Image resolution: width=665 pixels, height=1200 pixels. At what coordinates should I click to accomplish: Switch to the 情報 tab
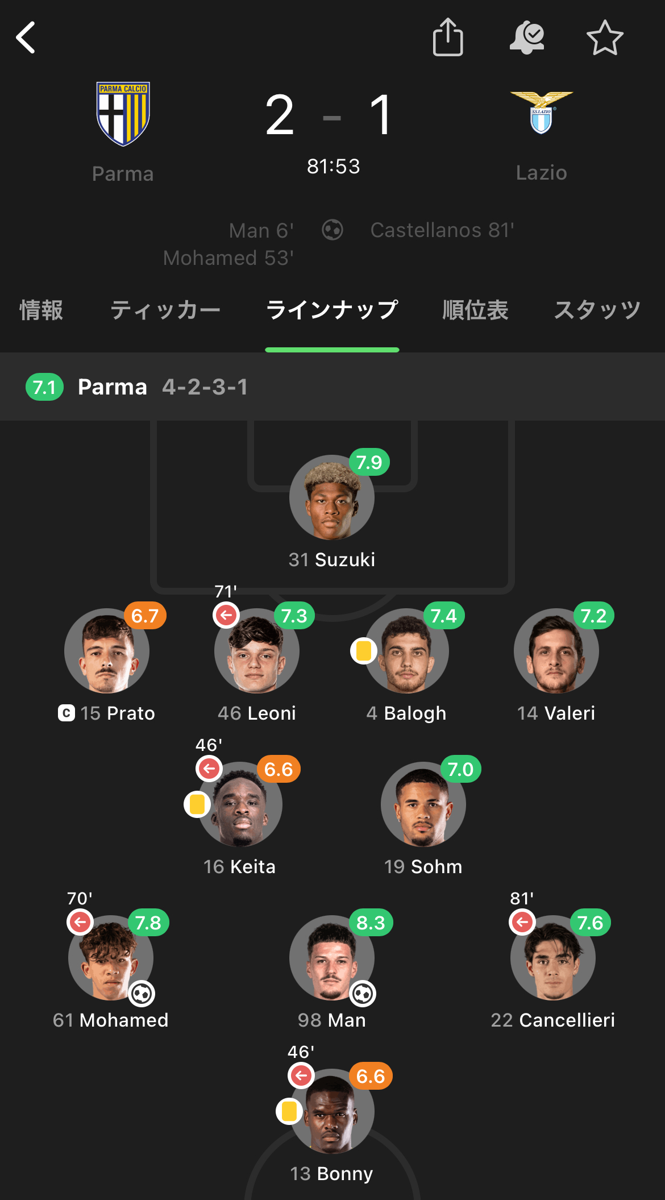click(x=41, y=310)
